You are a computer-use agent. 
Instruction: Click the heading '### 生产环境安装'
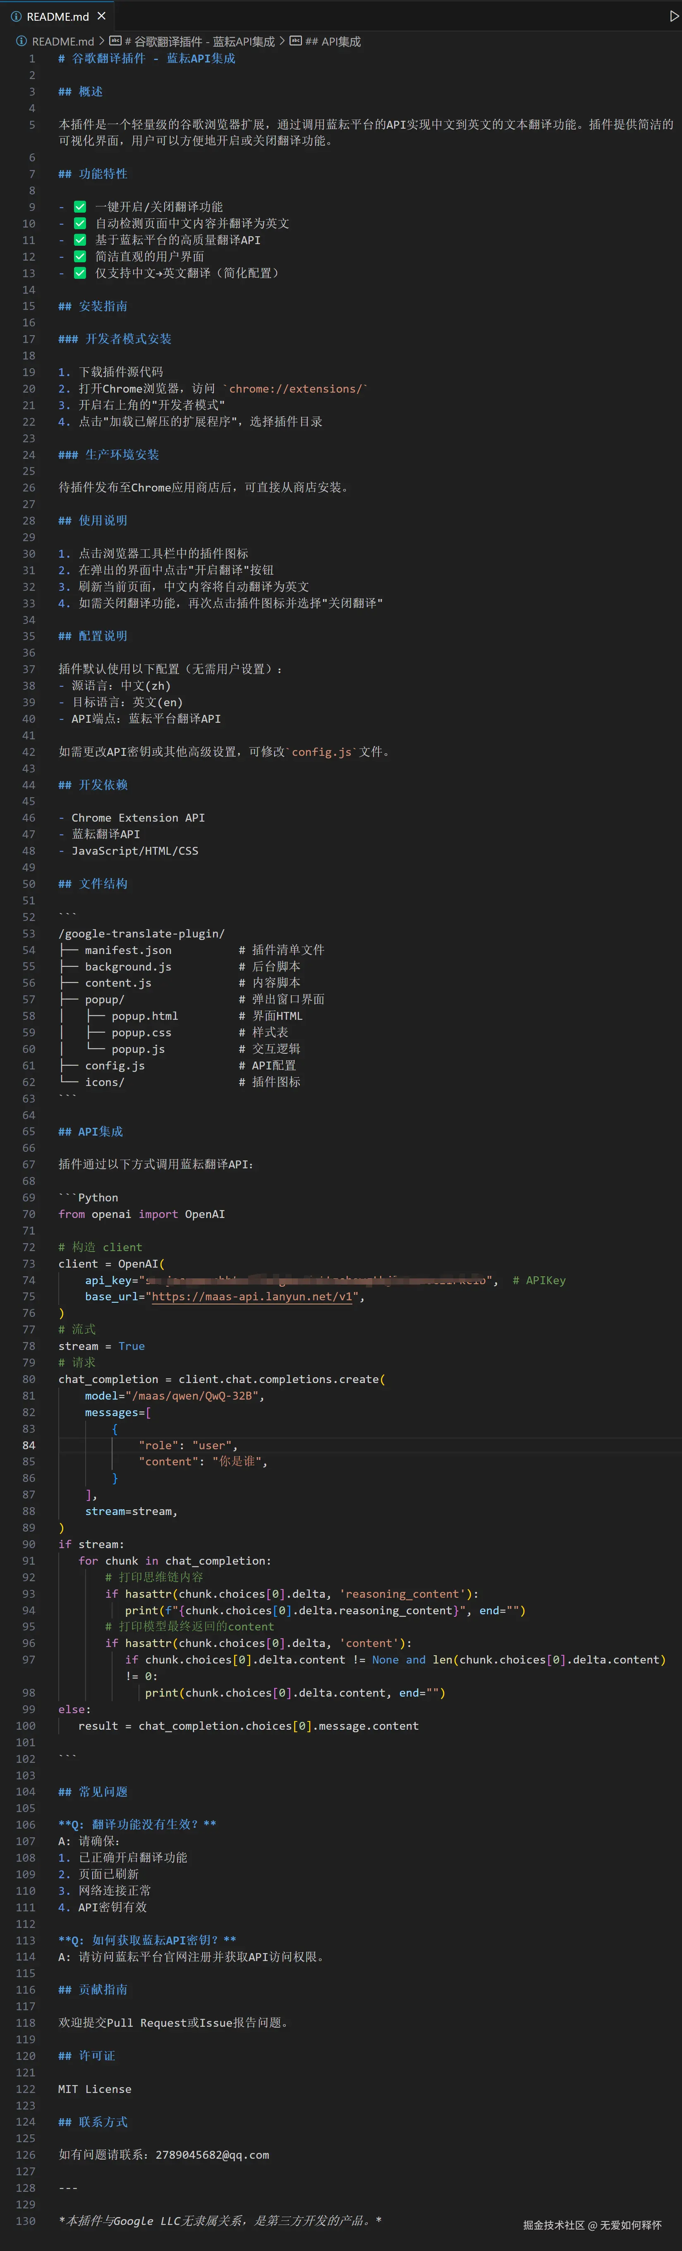coord(109,454)
